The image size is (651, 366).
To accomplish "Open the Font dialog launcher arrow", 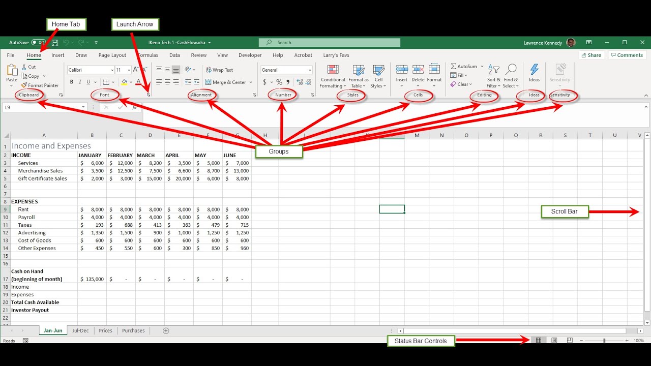I will point(149,95).
